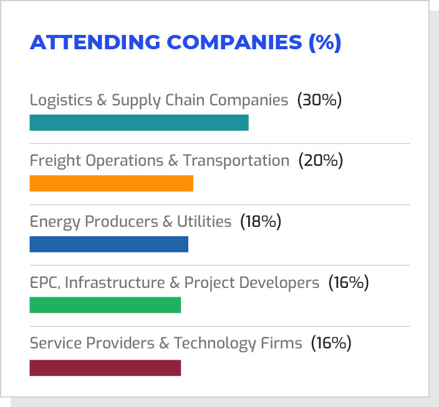
Task: Click the 16% value beside Project Developers
Action: point(349,282)
